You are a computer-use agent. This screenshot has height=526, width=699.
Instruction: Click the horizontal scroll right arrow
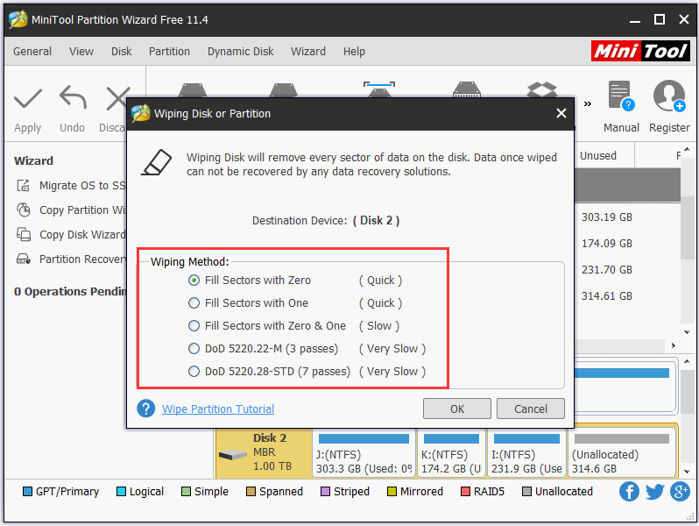674,345
